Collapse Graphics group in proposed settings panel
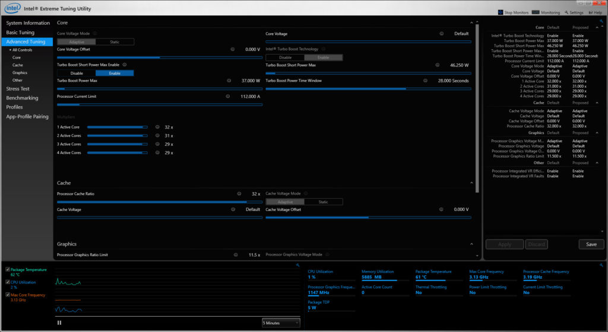The height and width of the screenshot is (332, 608). [x=597, y=133]
